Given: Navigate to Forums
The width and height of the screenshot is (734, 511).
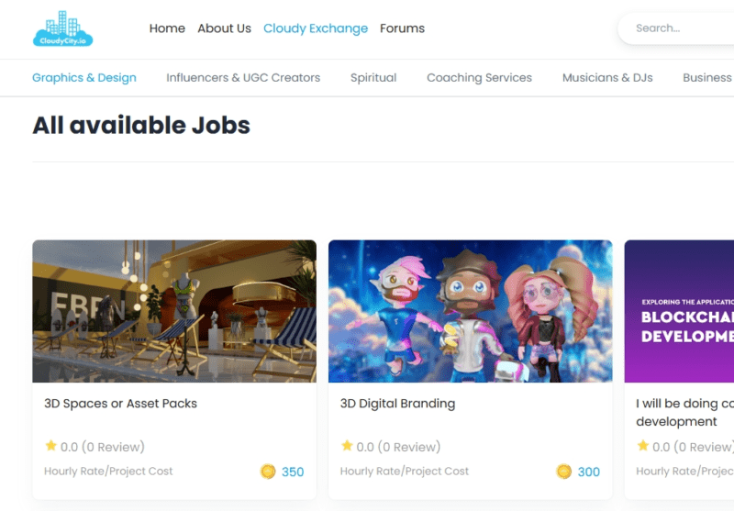Looking at the screenshot, I should [402, 28].
